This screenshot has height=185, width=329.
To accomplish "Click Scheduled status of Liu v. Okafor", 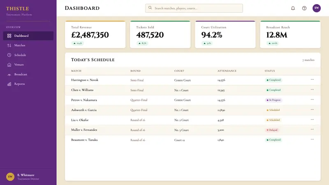I will click(273, 120).
